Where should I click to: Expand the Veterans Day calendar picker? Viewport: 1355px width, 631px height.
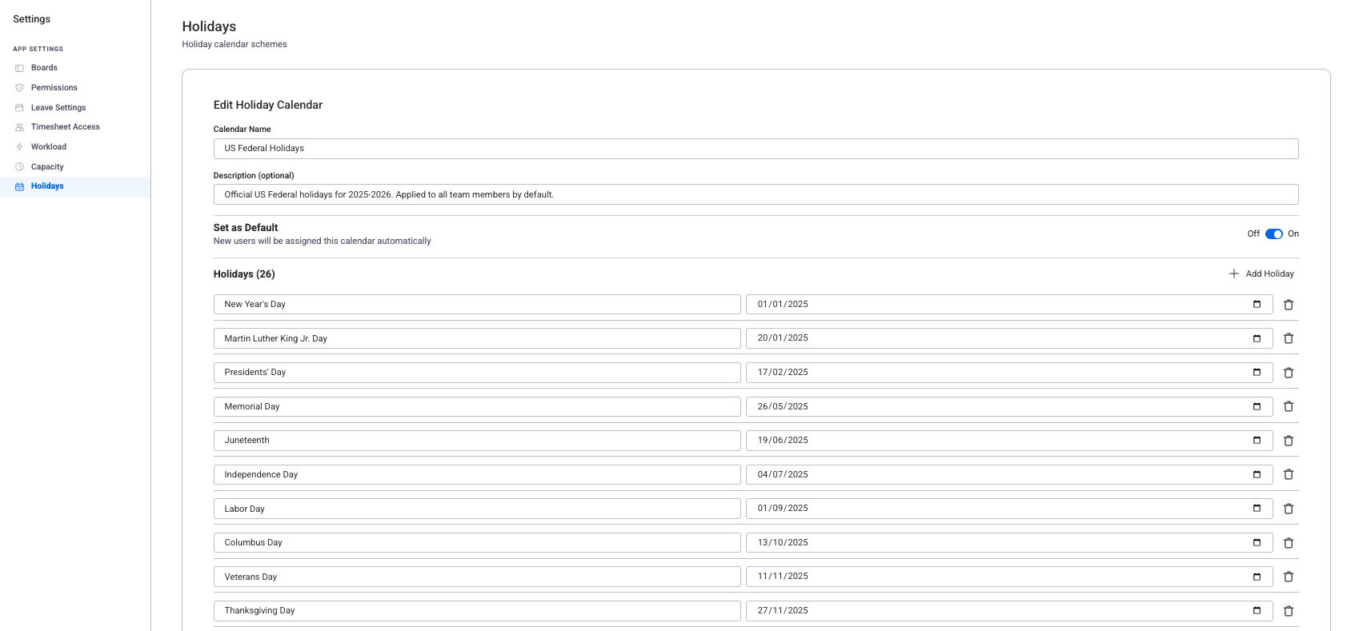[x=1257, y=577]
